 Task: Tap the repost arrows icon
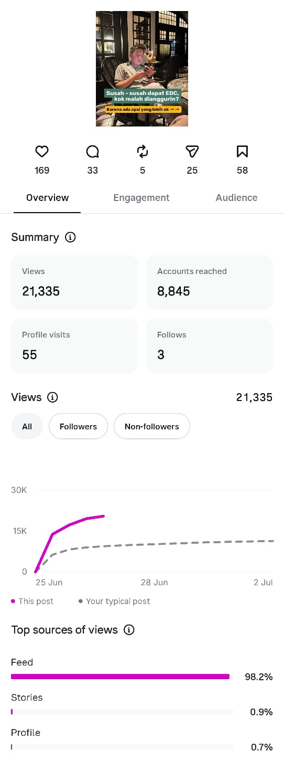click(143, 152)
